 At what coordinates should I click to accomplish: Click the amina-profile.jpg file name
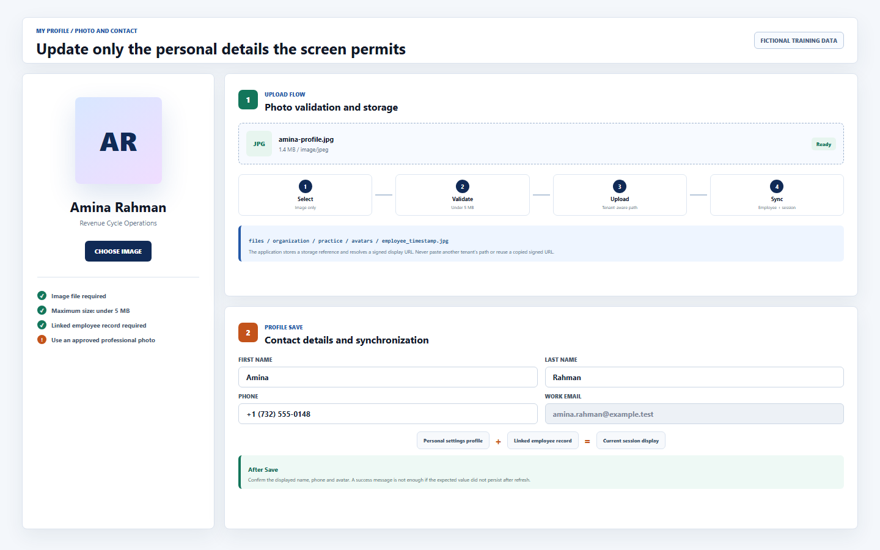click(306, 139)
